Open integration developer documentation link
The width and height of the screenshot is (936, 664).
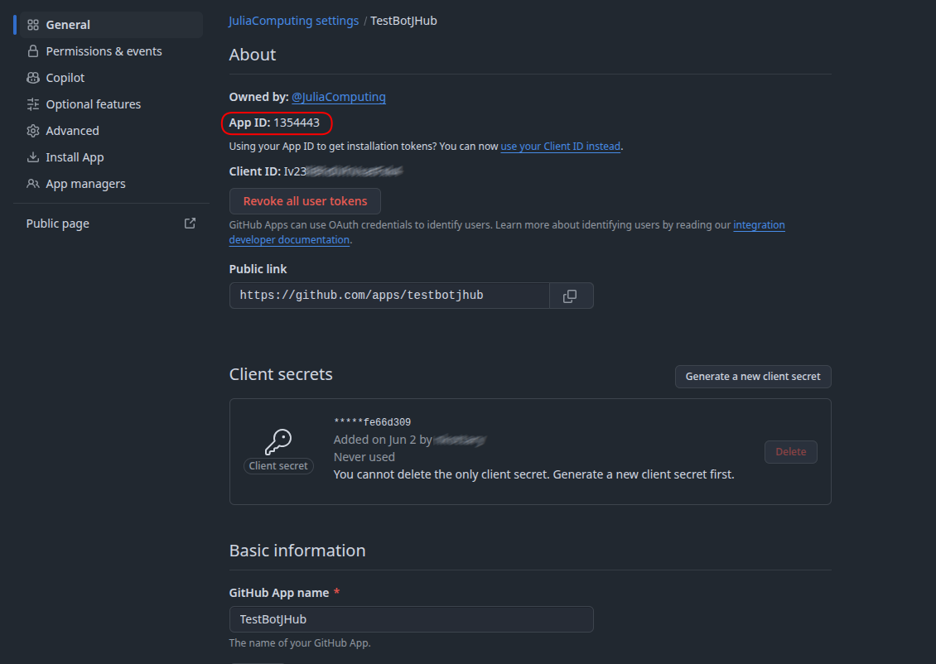coord(759,225)
